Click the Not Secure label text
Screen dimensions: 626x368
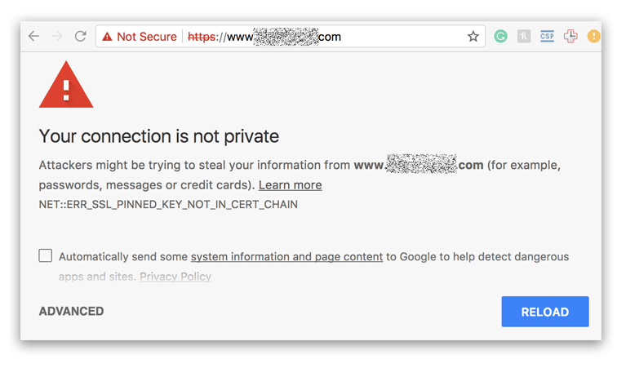coord(147,37)
